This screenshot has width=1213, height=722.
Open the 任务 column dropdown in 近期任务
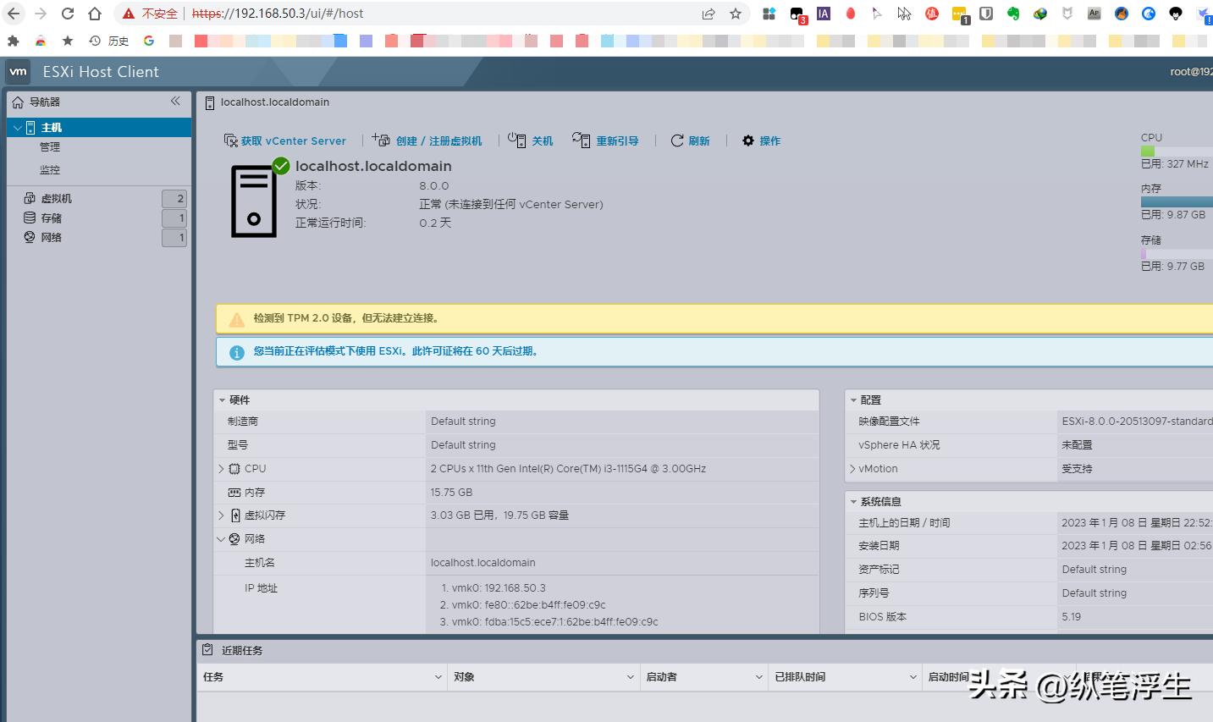point(438,676)
